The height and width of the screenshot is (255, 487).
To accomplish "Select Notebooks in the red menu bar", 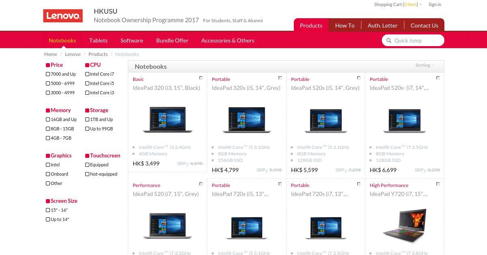I will click(62, 40).
